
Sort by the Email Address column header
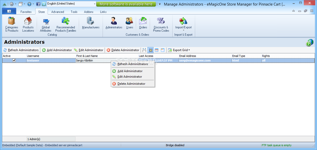click(x=205, y=56)
